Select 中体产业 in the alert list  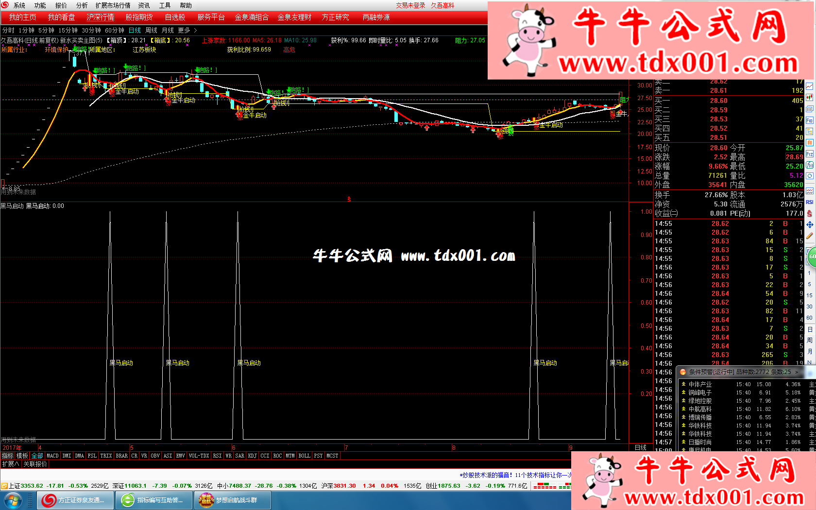coord(700,384)
